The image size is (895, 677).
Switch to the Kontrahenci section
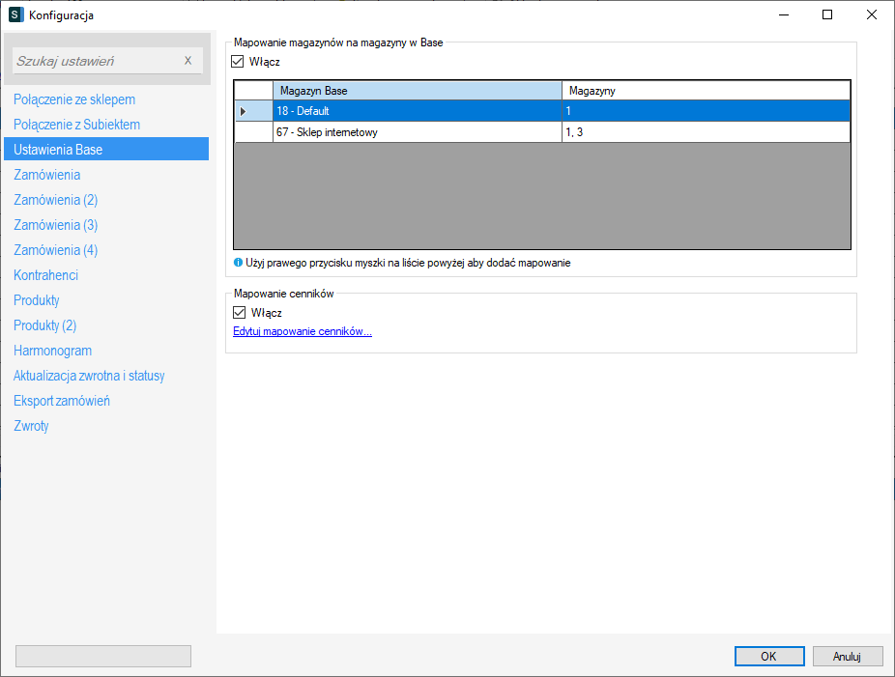tap(45, 275)
